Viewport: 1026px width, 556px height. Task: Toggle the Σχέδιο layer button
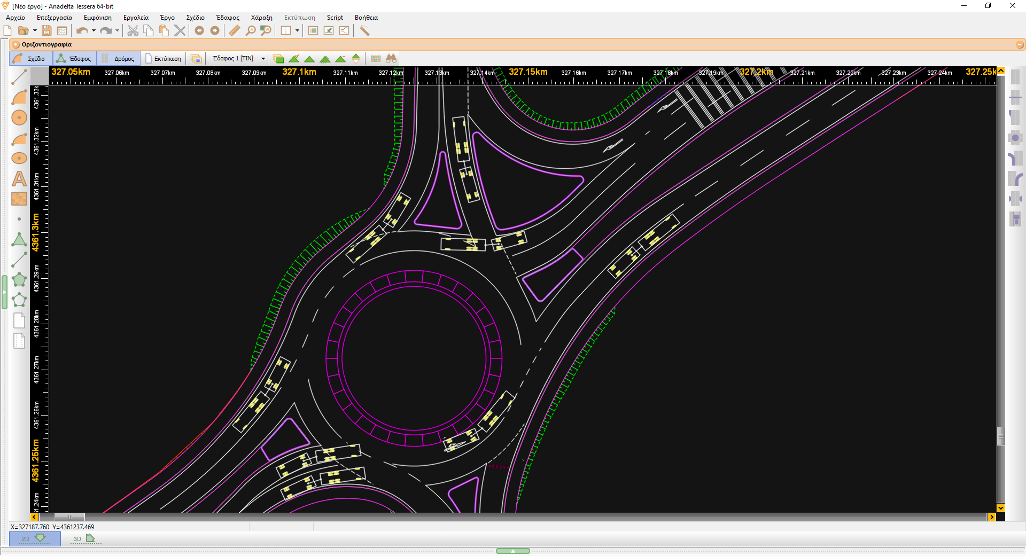[x=31, y=58]
